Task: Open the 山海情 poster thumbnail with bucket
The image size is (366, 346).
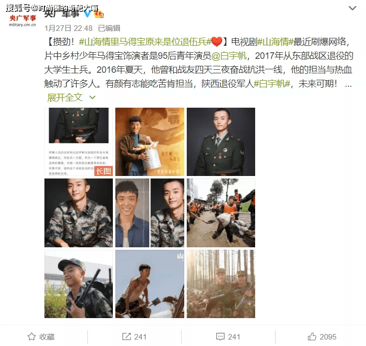Action: [150, 142]
